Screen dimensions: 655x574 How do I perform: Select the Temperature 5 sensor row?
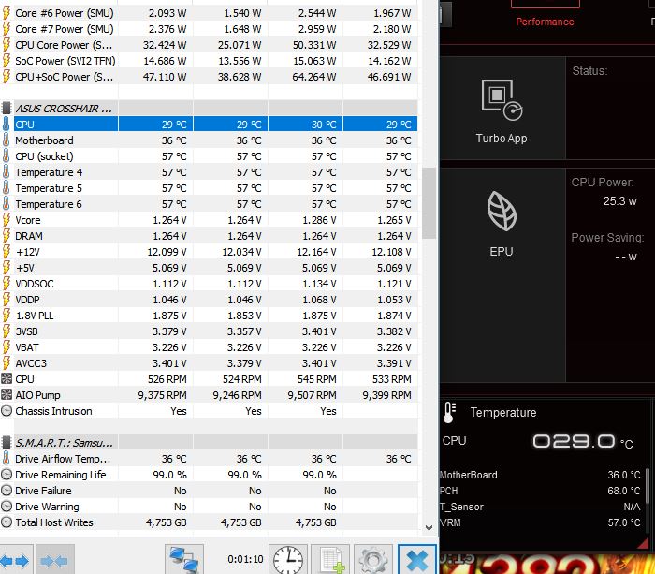pos(209,188)
